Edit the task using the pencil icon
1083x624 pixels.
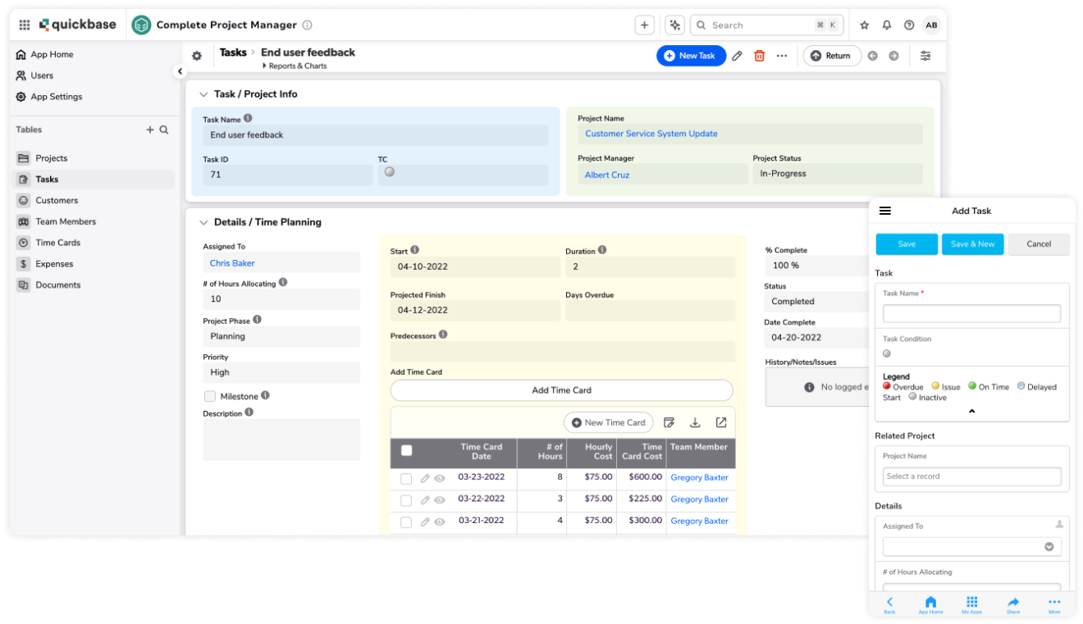pos(736,55)
